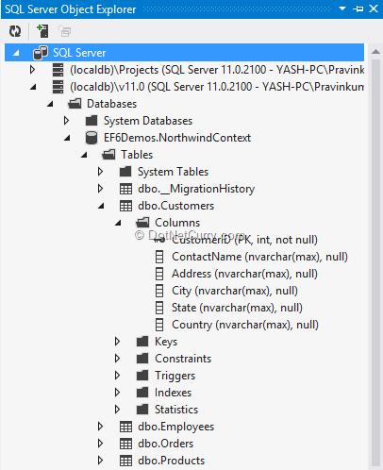
Task: Close the SQL Server Object Explorer panel
Action: [x=374, y=8]
